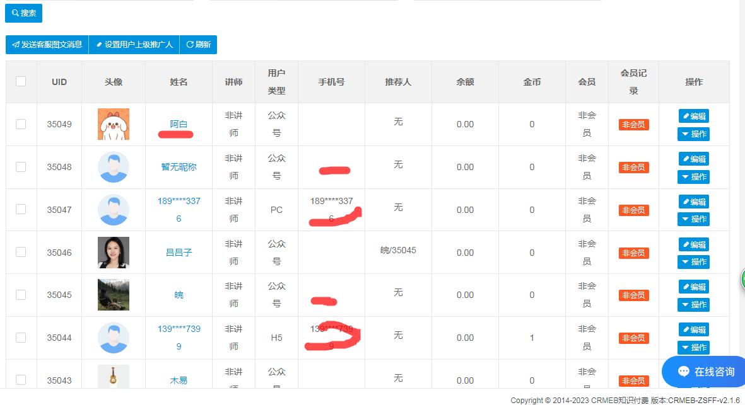Click user type cell PC
This screenshot has width=745, height=405.
tap(276, 210)
